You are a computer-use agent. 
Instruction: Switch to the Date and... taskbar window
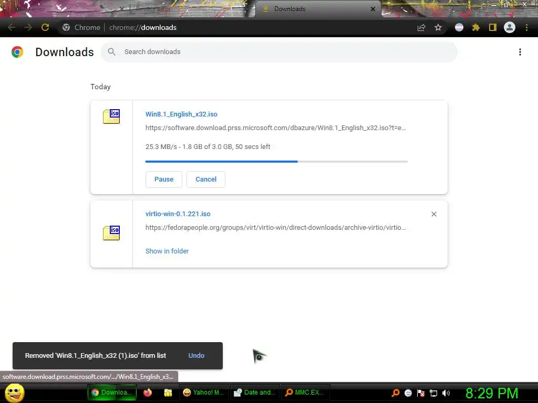tap(255, 393)
